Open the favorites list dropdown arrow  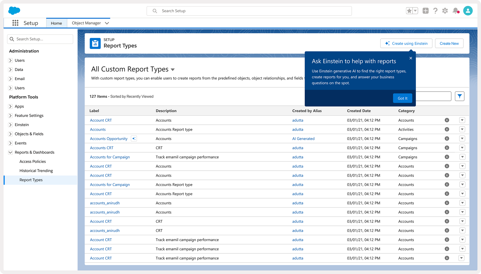(415, 11)
